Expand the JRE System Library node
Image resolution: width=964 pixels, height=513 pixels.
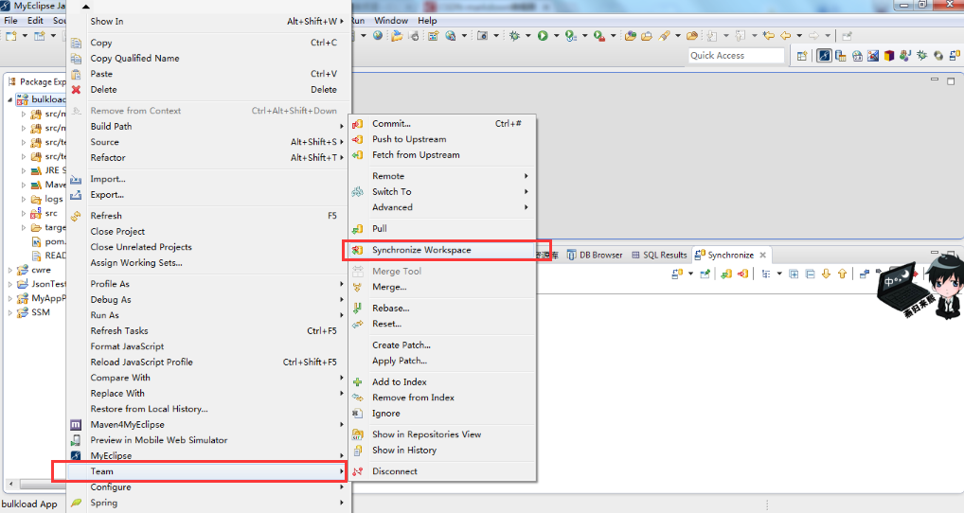(x=24, y=170)
